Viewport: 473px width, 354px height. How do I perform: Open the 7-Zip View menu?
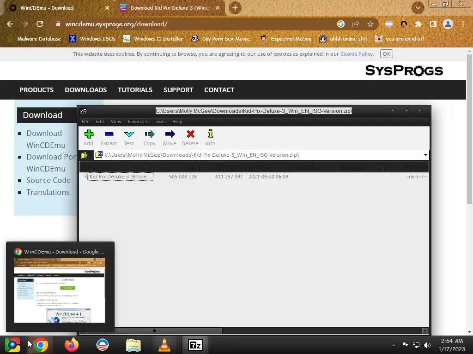coord(116,122)
